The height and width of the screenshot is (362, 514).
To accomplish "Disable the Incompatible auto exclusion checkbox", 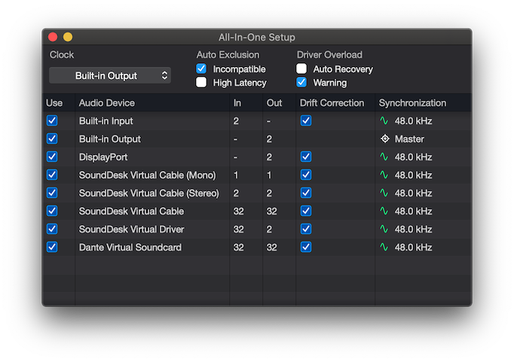I will 201,69.
